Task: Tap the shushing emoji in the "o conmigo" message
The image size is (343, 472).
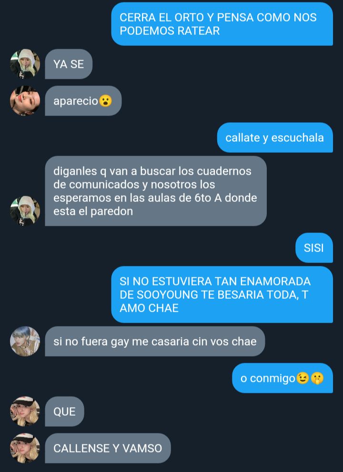Action: 317,378
